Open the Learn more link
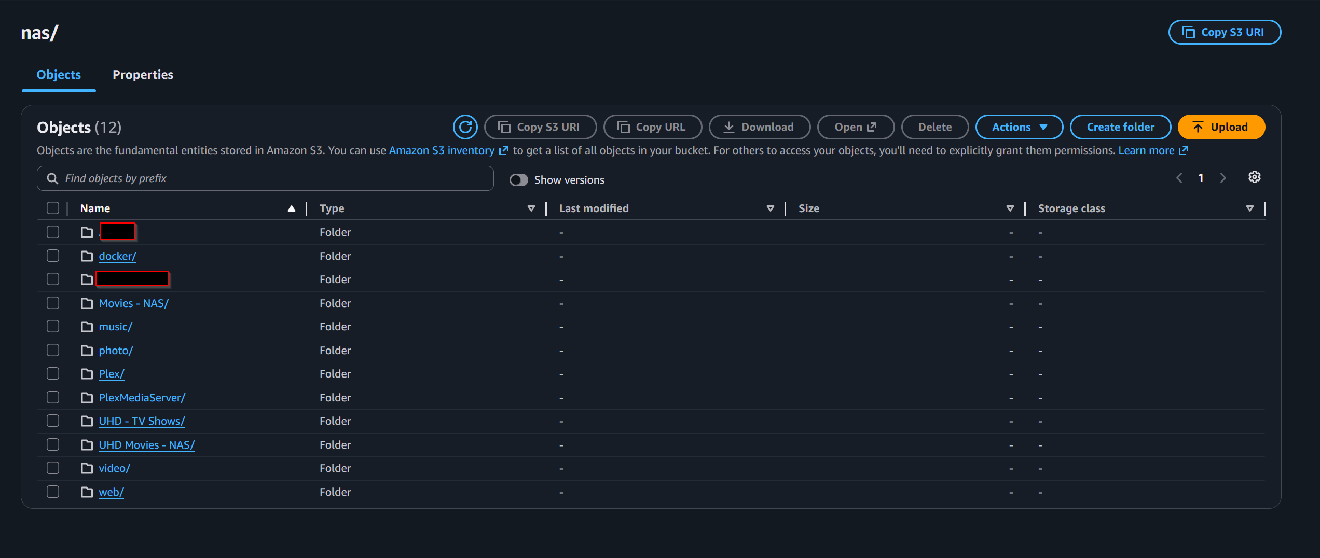 point(1146,150)
